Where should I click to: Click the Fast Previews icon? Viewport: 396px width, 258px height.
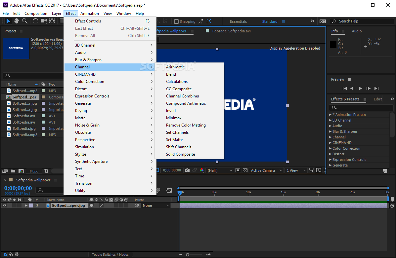click(x=319, y=170)
